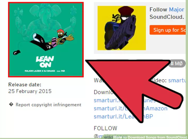
Task: Open the smarturl video link
Action: (x=177, y=80)
